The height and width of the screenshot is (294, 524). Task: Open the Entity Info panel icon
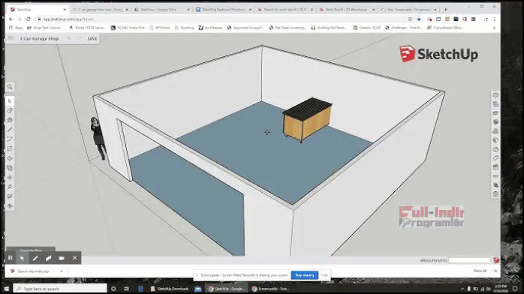tap(495, 95)
